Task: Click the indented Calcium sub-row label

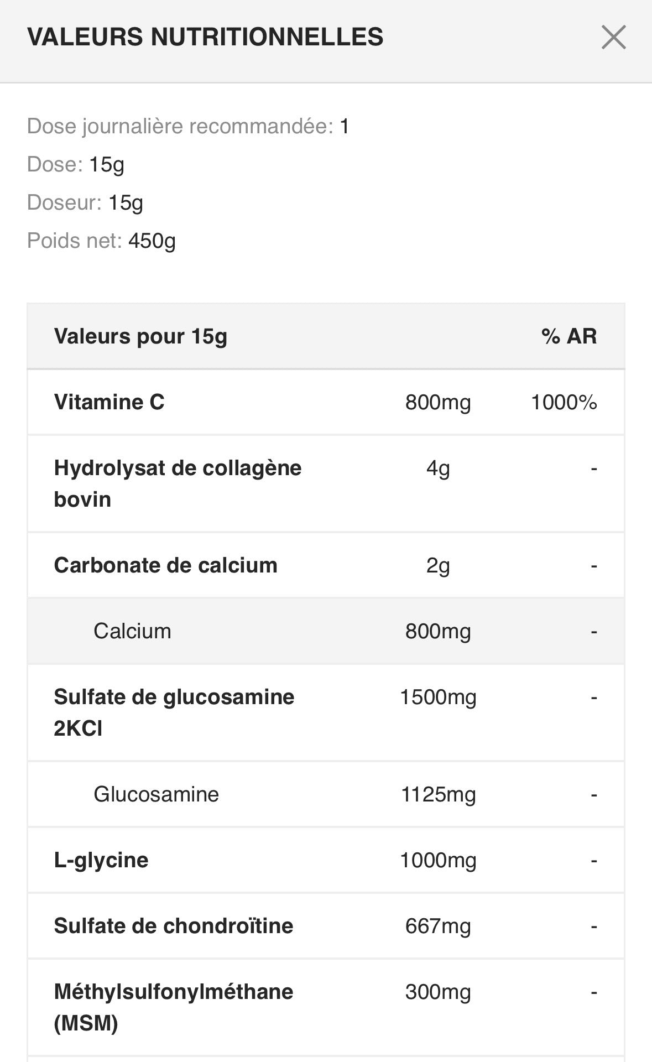Action: coord(132,631)
